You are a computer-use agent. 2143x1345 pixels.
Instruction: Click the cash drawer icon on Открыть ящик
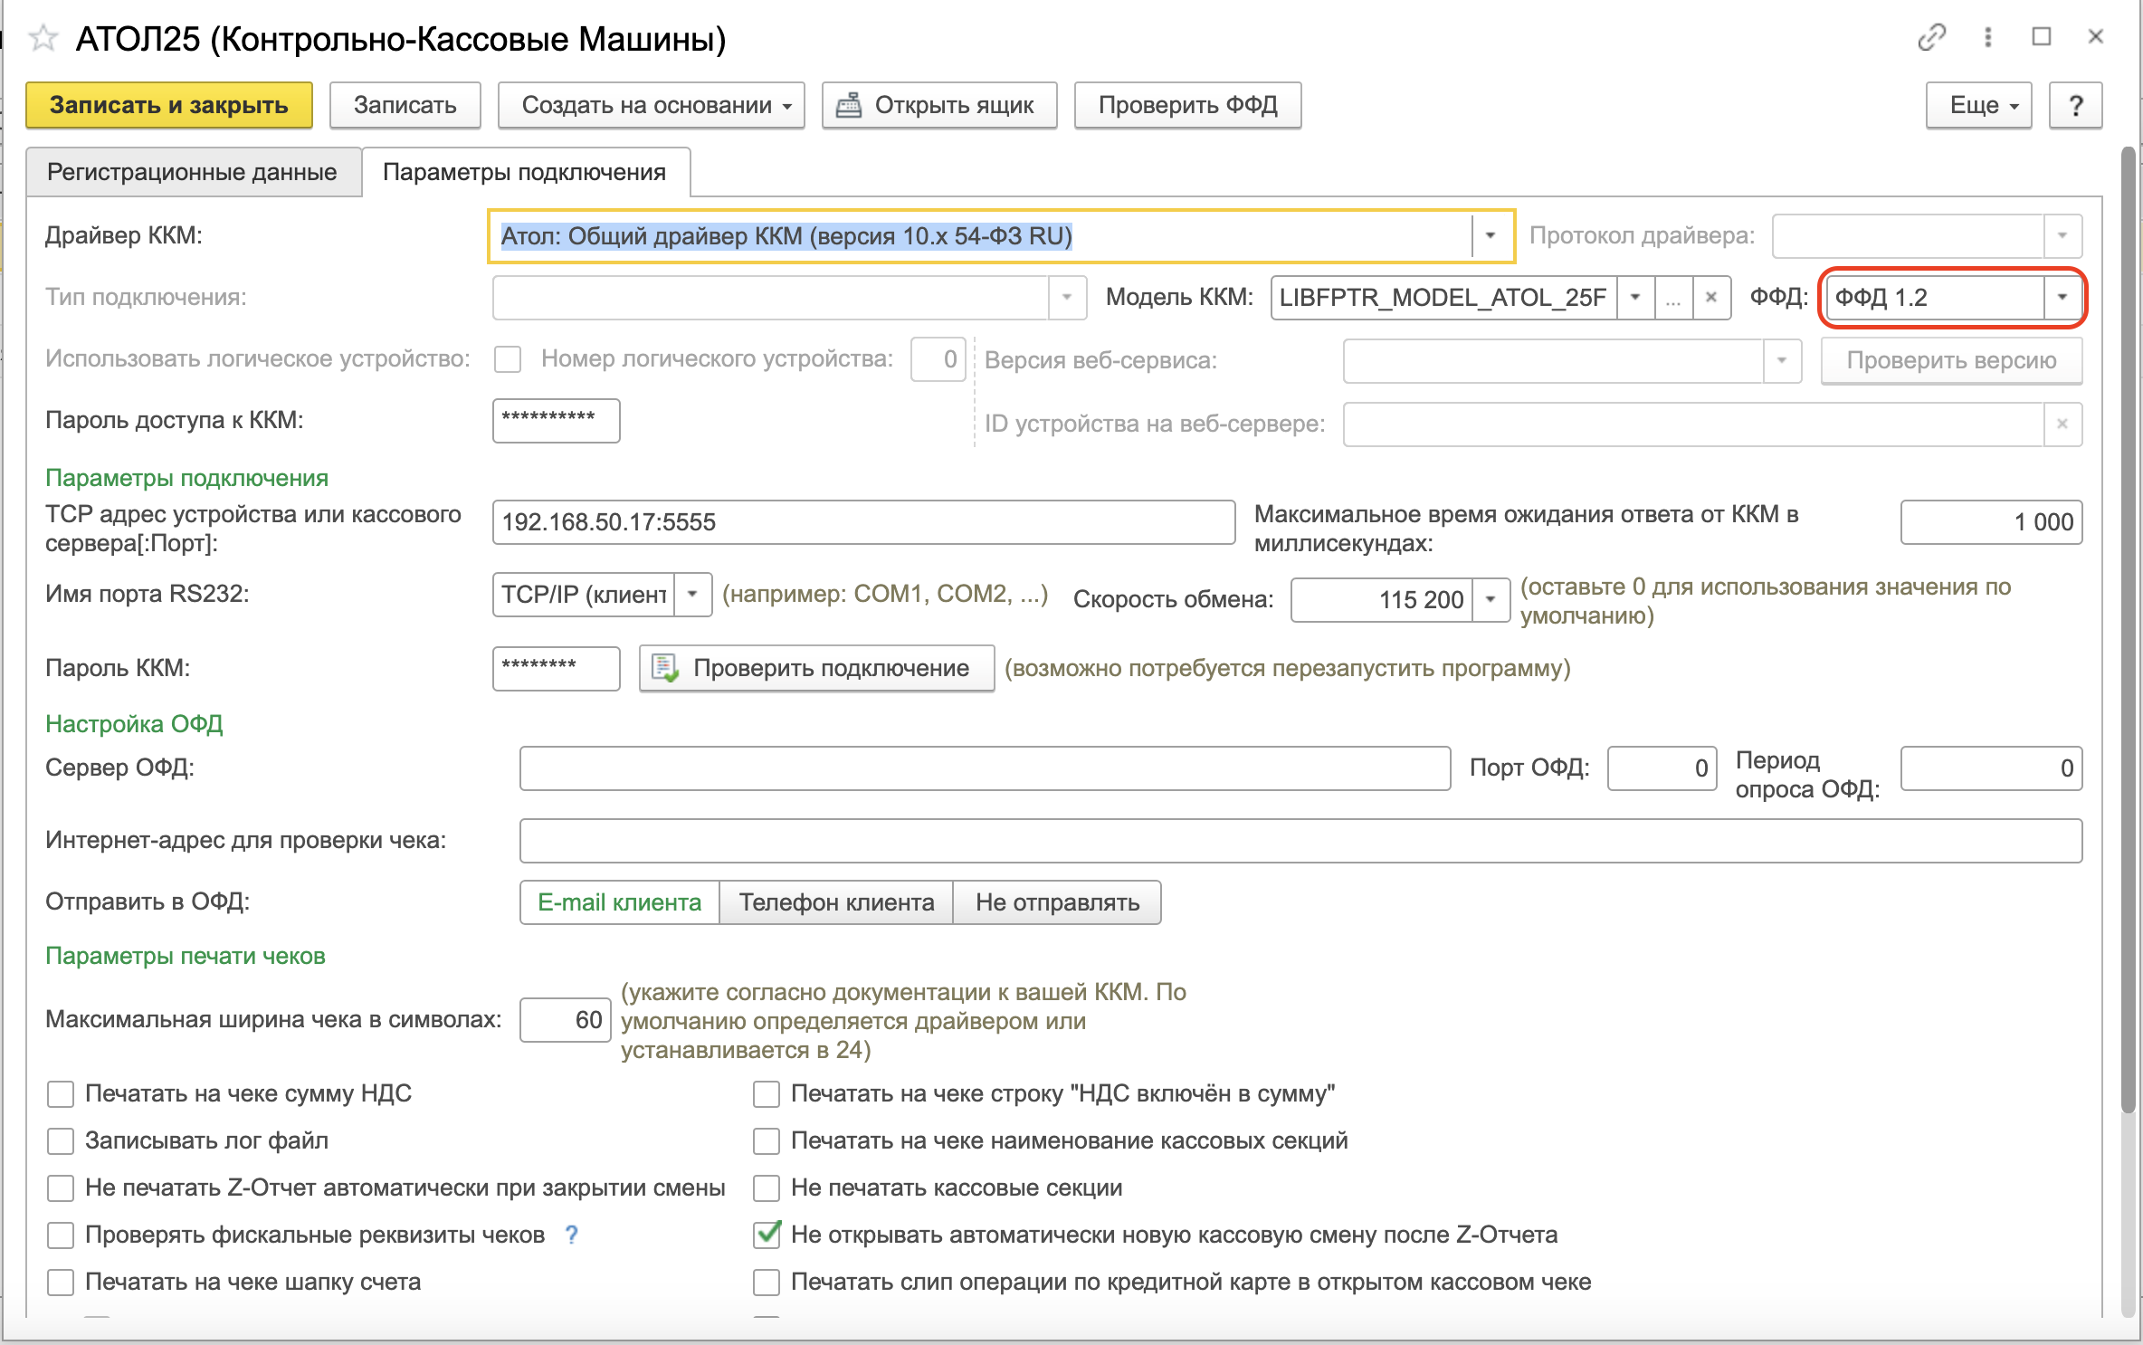849,105
